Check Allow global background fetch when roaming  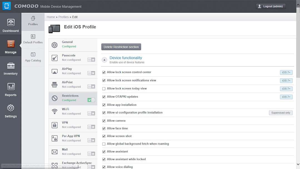[104, 144]
